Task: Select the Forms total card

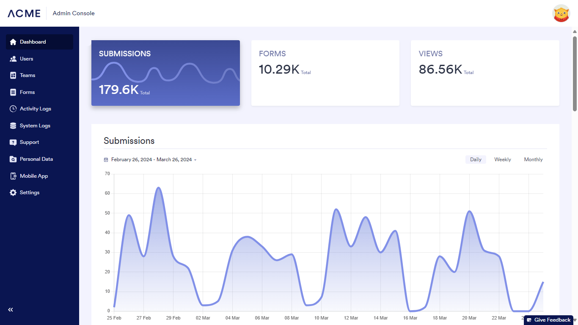Action: [x=325, y=73]
